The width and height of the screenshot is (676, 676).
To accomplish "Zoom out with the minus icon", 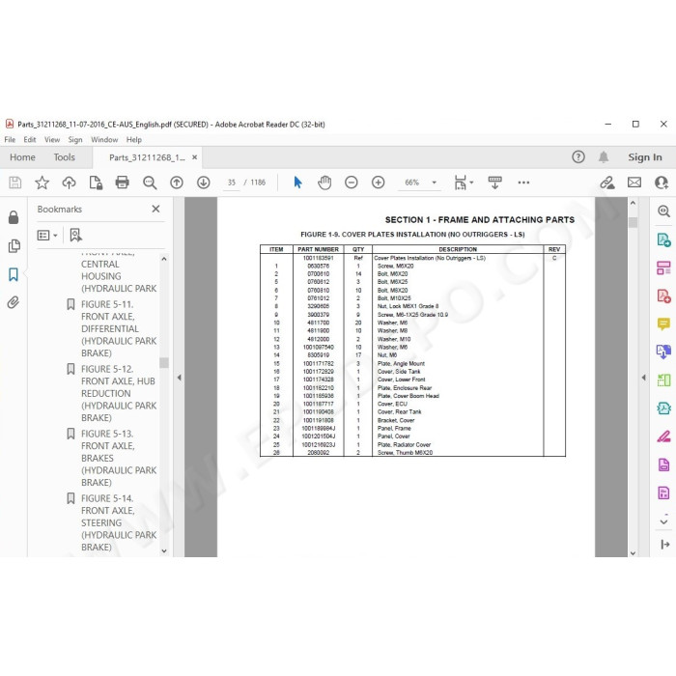I will pos(351,183).
